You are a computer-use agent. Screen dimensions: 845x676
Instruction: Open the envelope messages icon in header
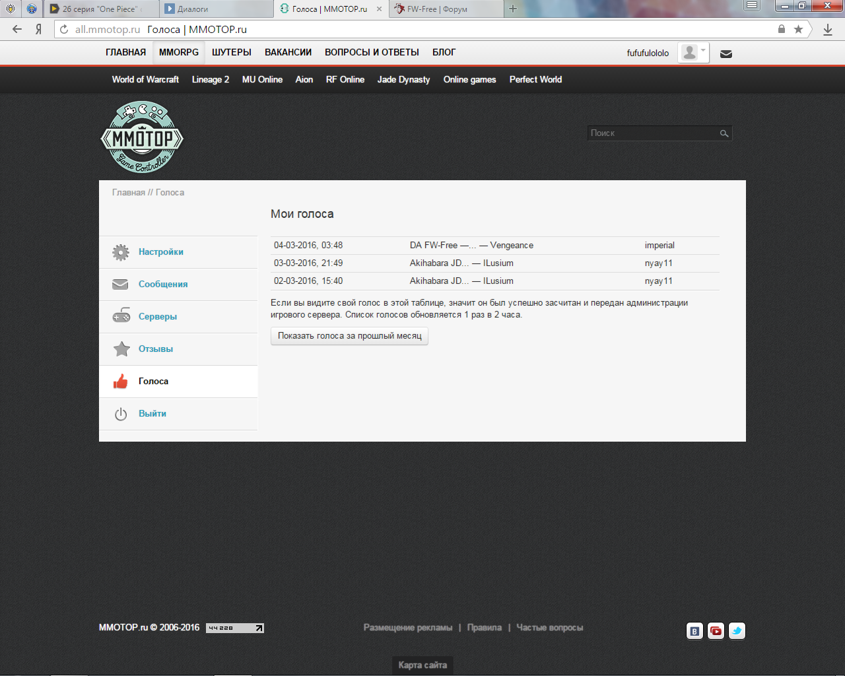tap(726, 53)
